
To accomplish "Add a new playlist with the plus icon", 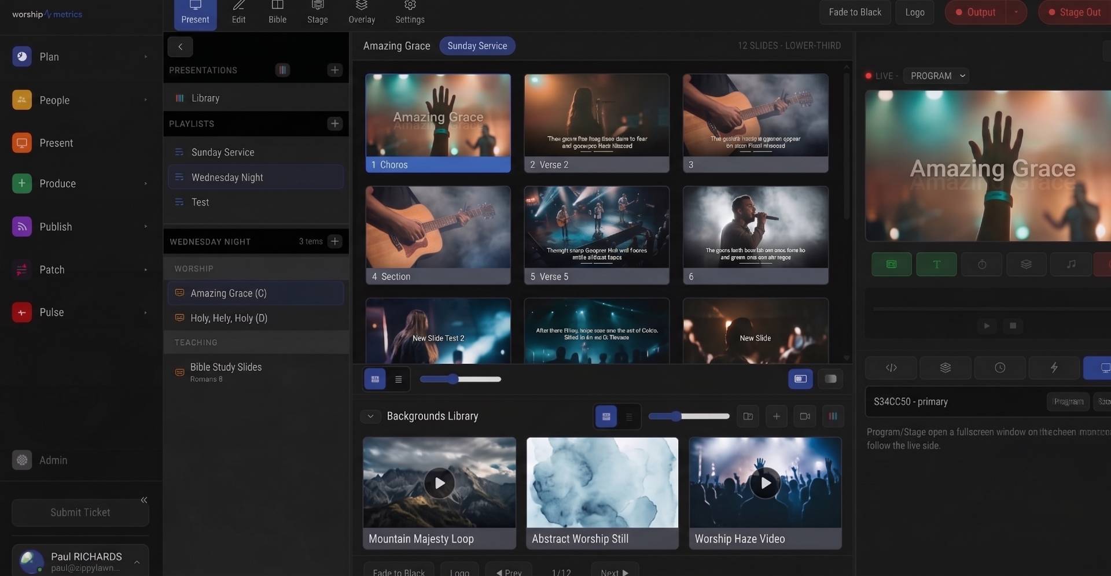I will (334, 124).
